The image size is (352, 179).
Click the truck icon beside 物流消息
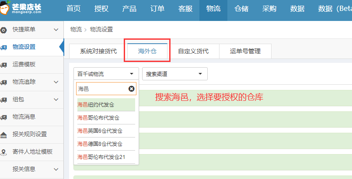(x=3, y=117)
